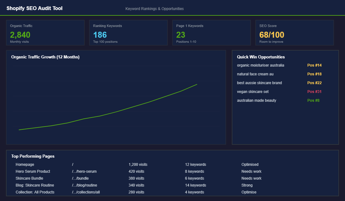Image resolution: width=345 pixels, height=201 pixels.
Task: Open the SEO Score 68/100 card
Action: click(x=295, y=32)
